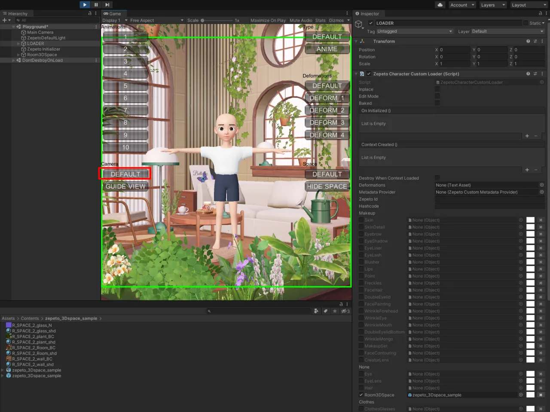Image resolution: width=550 pixels, height=412 pixels.
Task: Open the component help icon for Transform
Action: (528, 41)
